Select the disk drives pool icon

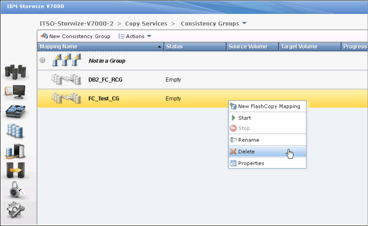(14, 111)
